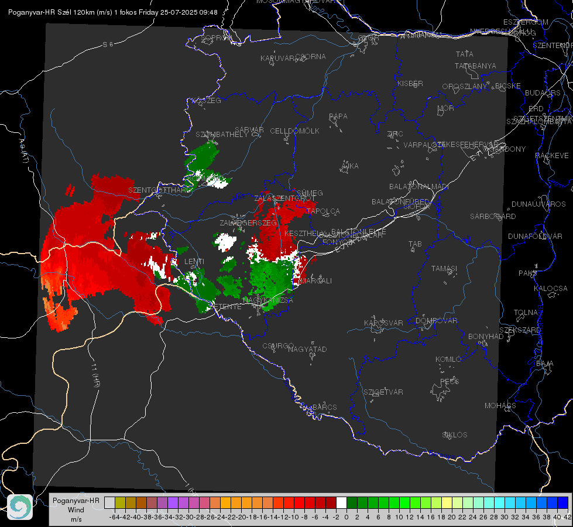Click the SUMEG city label
This screenshot has height=527, width=573.
click(x=310, y=193)
